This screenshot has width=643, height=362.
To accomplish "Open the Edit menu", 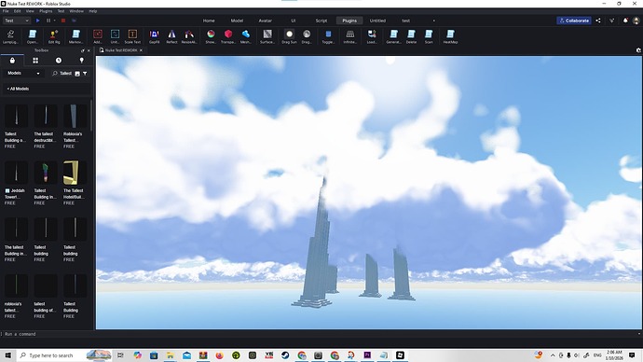I will [17, 11].
